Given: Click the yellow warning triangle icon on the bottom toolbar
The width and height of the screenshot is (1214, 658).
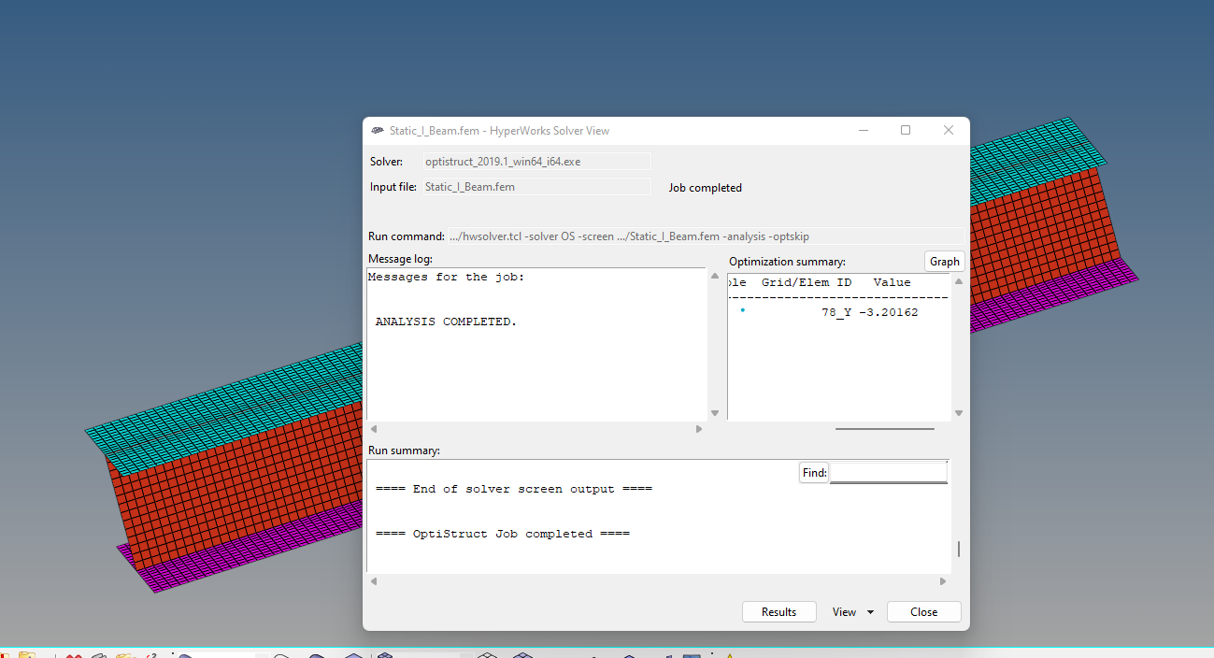Looking at the screenshot, I should (x=728, y=652).
